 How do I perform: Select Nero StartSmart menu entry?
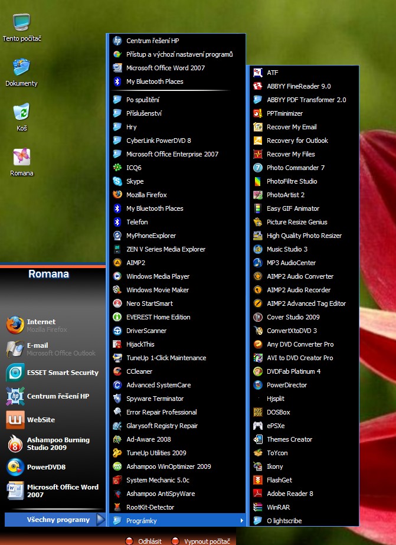click(x=149, y=303)
